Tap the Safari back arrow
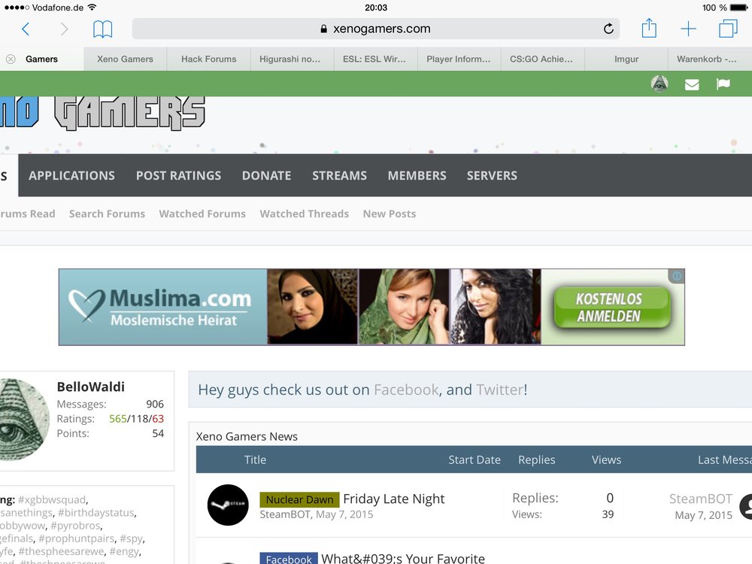Screen dimensions: 752x564 pyautogui.click(x=26, y=29)
